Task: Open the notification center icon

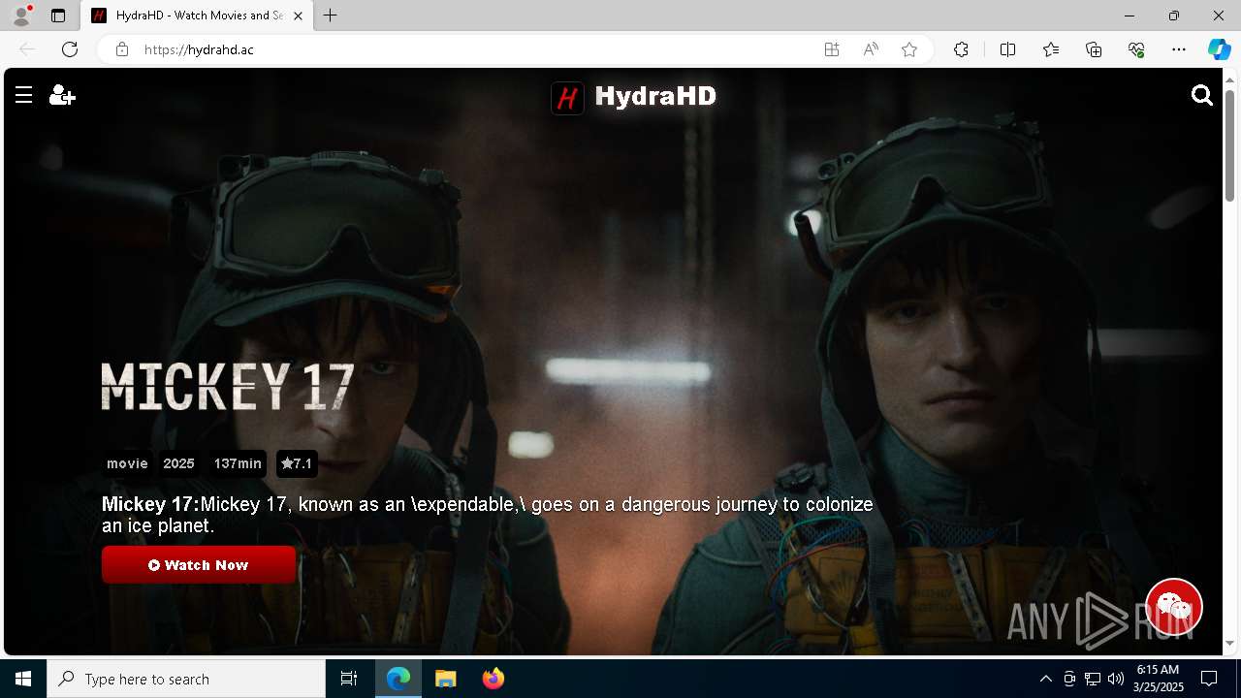Action: point(1209,679)
